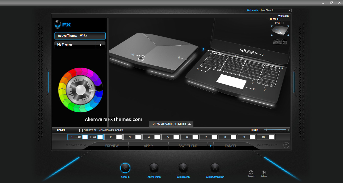This screenshot has width=343, height=183.
Task: Open the AlienFX module icon
Action: click(x=125, y=168)
